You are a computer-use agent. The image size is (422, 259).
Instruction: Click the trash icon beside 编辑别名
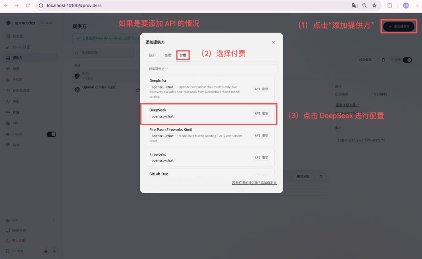(x=321, y=176)
